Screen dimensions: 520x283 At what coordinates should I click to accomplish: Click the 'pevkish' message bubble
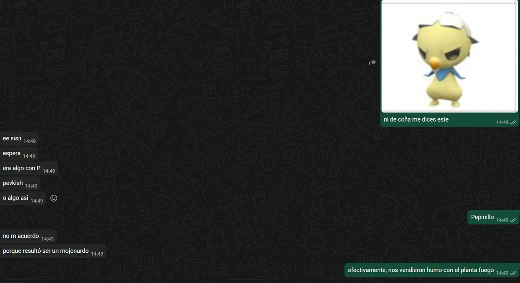pyautogui.click(x=20, y=183)
